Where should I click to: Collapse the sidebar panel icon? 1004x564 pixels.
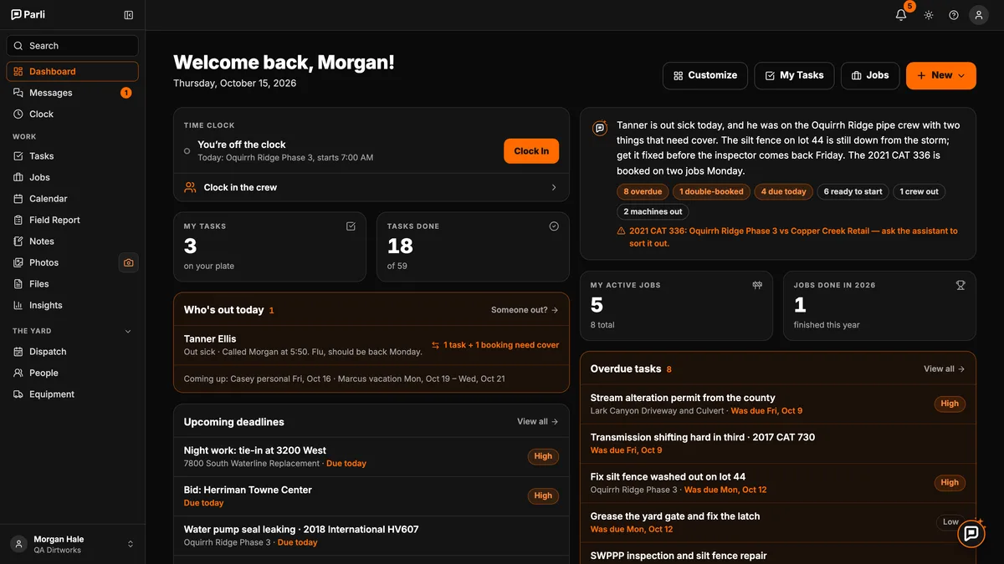pyautogui.click(x=128, y=15)
